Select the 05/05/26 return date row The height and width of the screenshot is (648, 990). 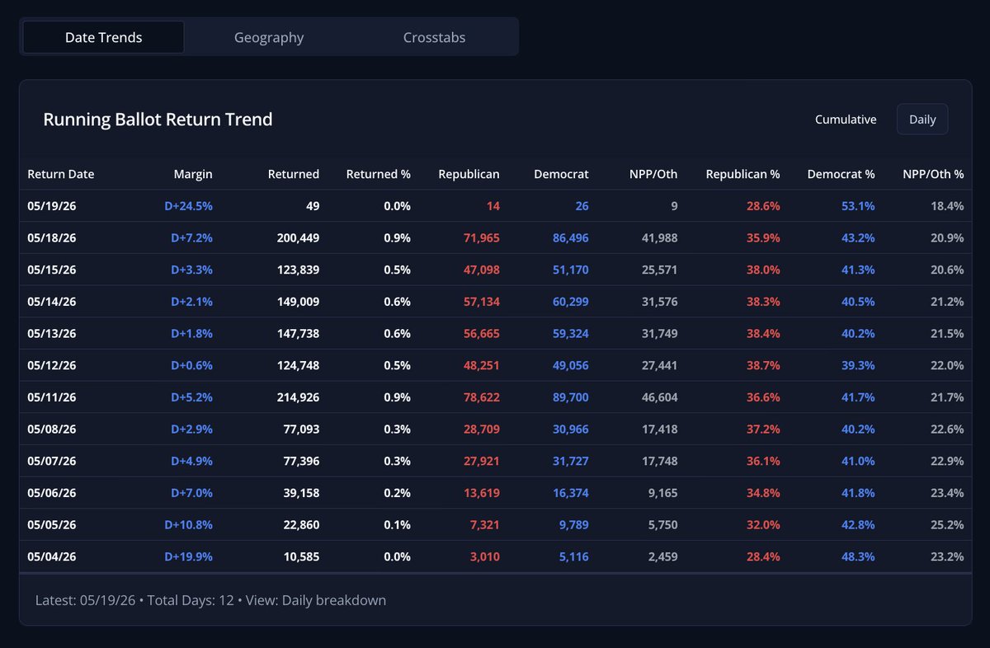(x=495, y=524)
